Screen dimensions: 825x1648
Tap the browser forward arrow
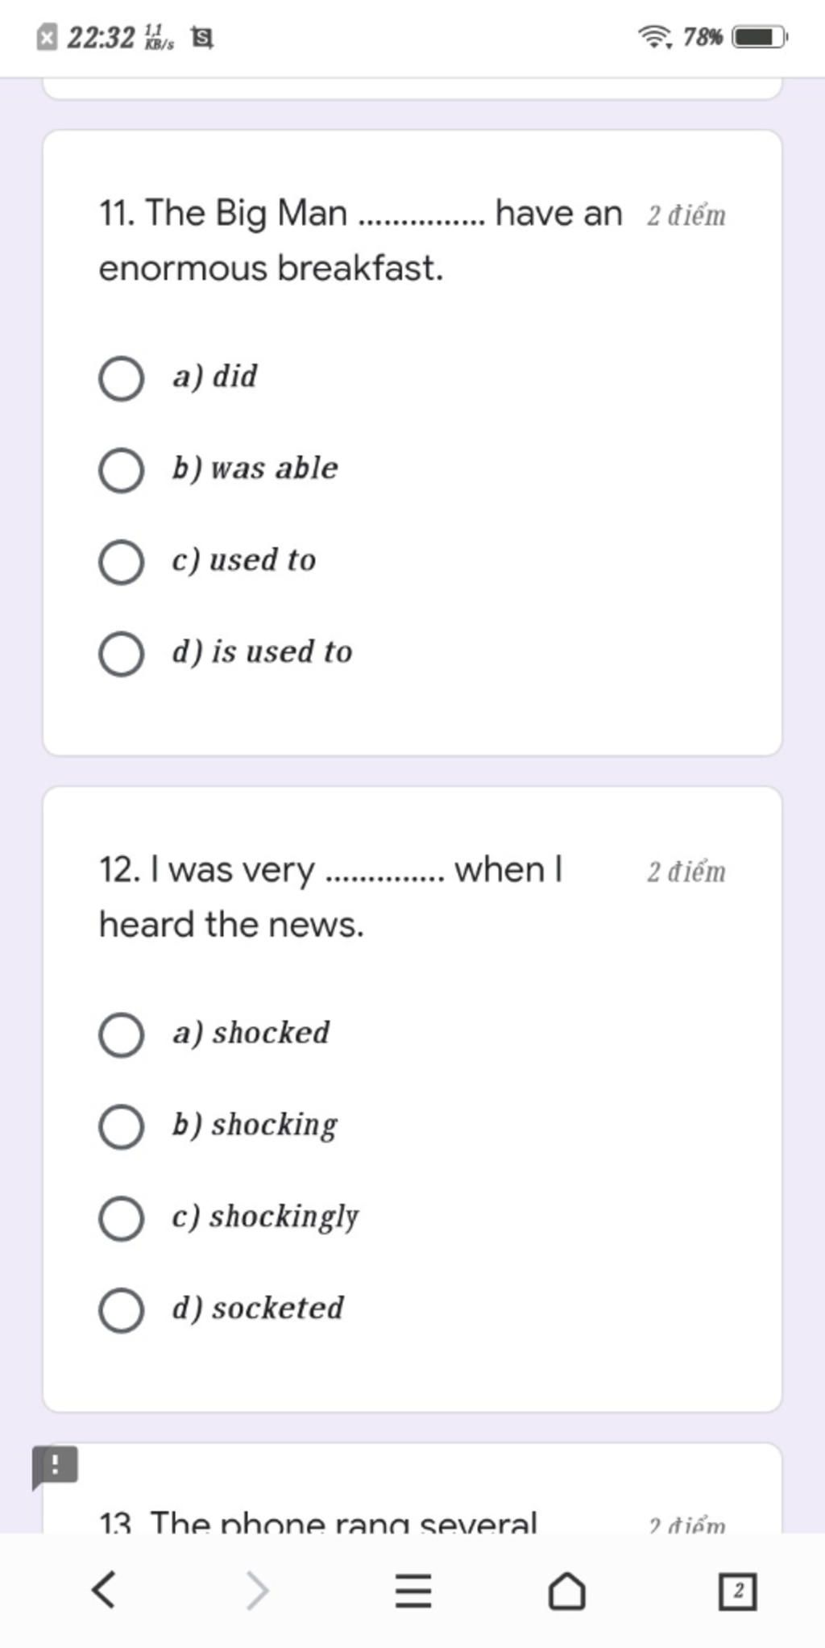[x=257, y=1590]
